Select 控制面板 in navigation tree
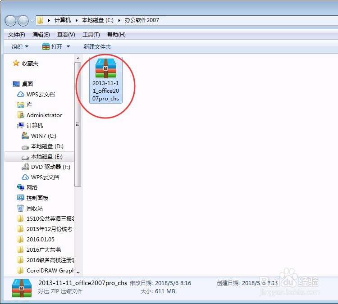The width and height of the screenshot is (338, 304). pos(37,198)
